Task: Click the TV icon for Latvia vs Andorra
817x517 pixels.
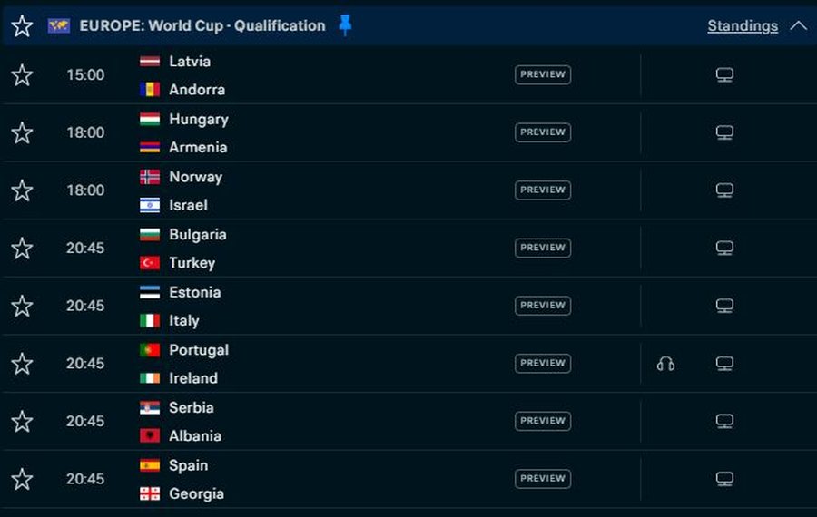Action: pyautogui.click(x=724, y=75)
